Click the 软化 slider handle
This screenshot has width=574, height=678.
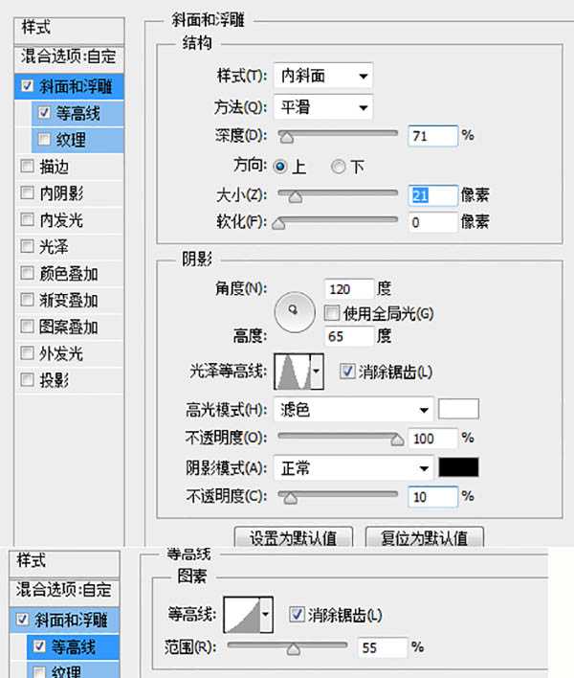tap(279, 223)
